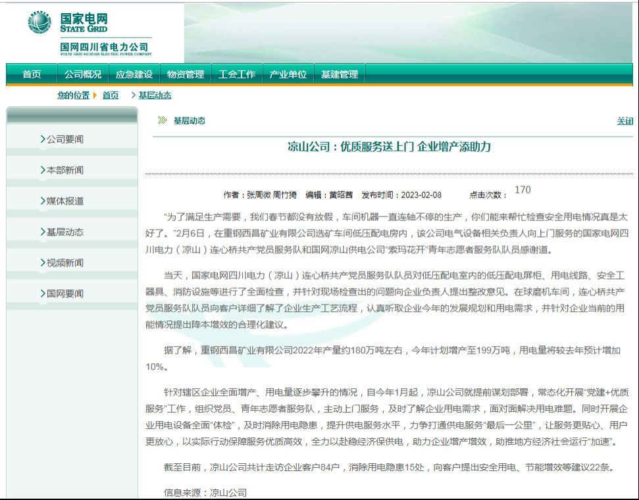
Task: Click the 点击次数 label
Action: 488,195
